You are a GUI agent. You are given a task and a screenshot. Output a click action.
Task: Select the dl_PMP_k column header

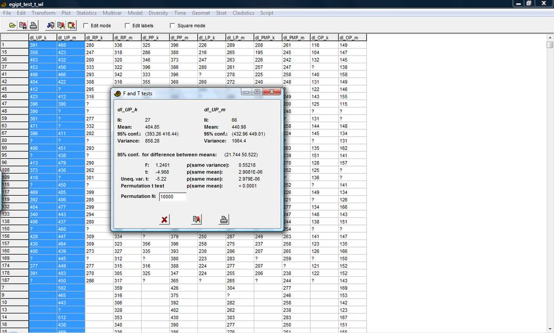[268, 37]
